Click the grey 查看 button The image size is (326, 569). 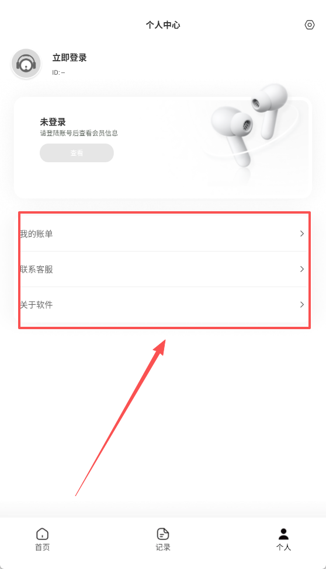click(x=77, y=153)
